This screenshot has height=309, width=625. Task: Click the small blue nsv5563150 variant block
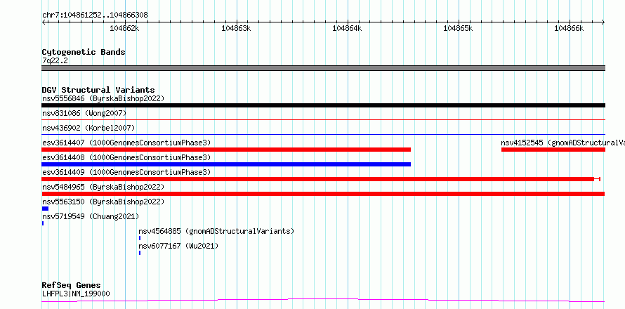(45, 209)
